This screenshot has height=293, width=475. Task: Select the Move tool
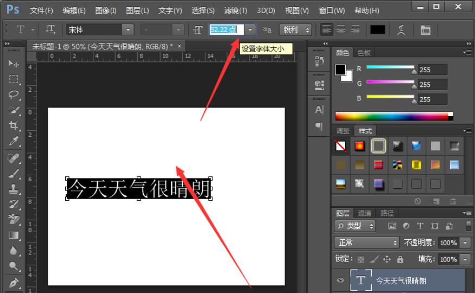click(x=14, y=63)
